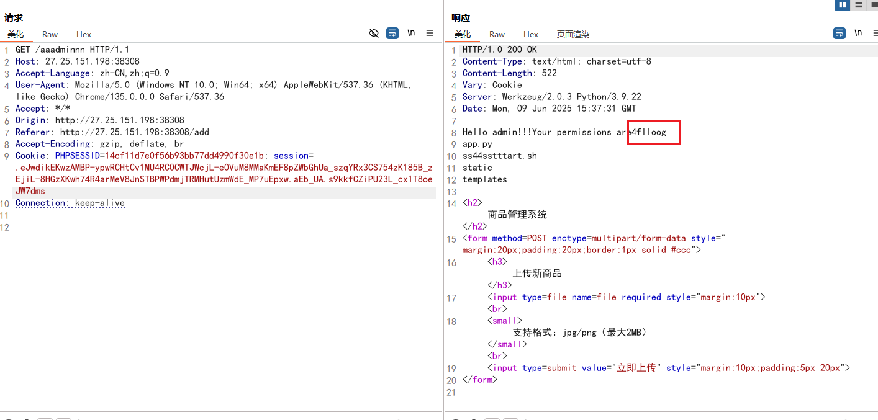Click the Accept-Encoding header line
This screenshot has height=420, width=878.
pyautogui.click(x=100, y=144)
